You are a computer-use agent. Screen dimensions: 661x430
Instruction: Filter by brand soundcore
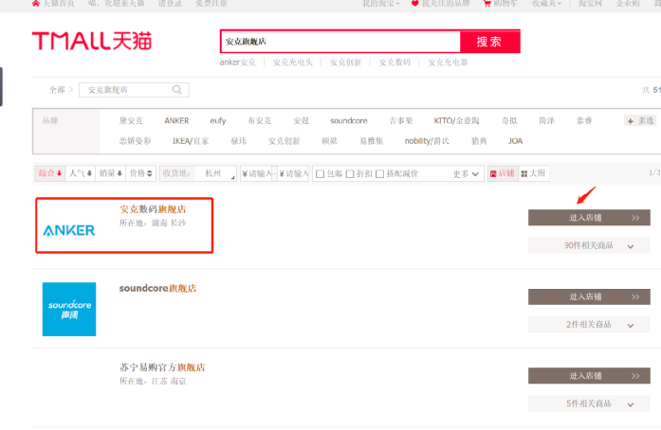(349, 121)
